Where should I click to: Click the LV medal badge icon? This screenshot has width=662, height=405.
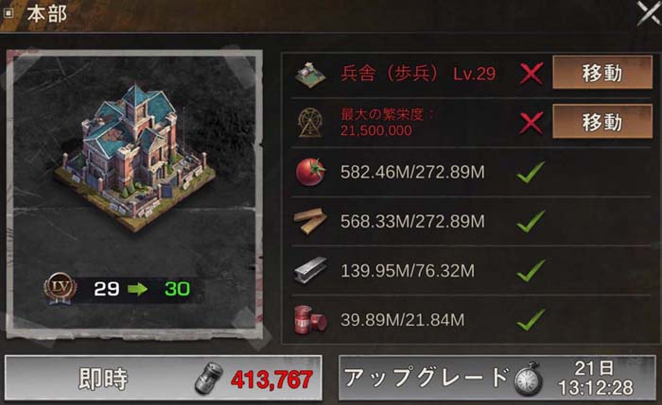coord(60,288)
